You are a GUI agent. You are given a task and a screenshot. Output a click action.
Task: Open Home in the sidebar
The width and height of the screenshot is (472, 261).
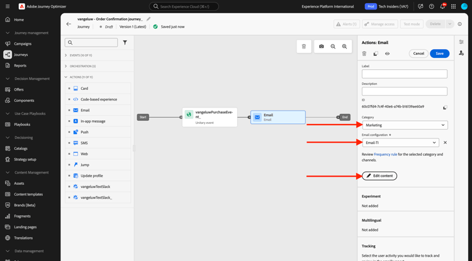(19, 19)
